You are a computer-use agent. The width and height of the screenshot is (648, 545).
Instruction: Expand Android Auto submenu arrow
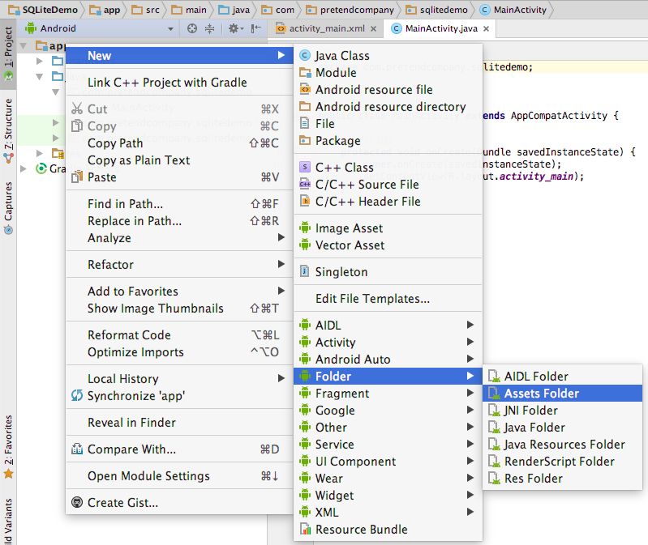[470, 359]
